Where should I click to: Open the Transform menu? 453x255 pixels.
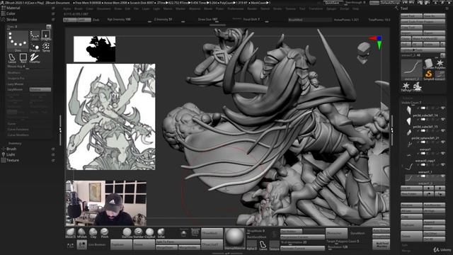(x=316, y=8)
